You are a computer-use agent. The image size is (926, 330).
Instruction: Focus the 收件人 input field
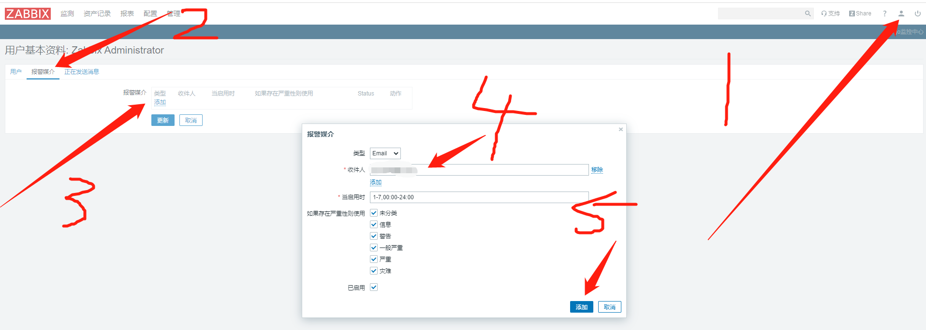point(479,170)
